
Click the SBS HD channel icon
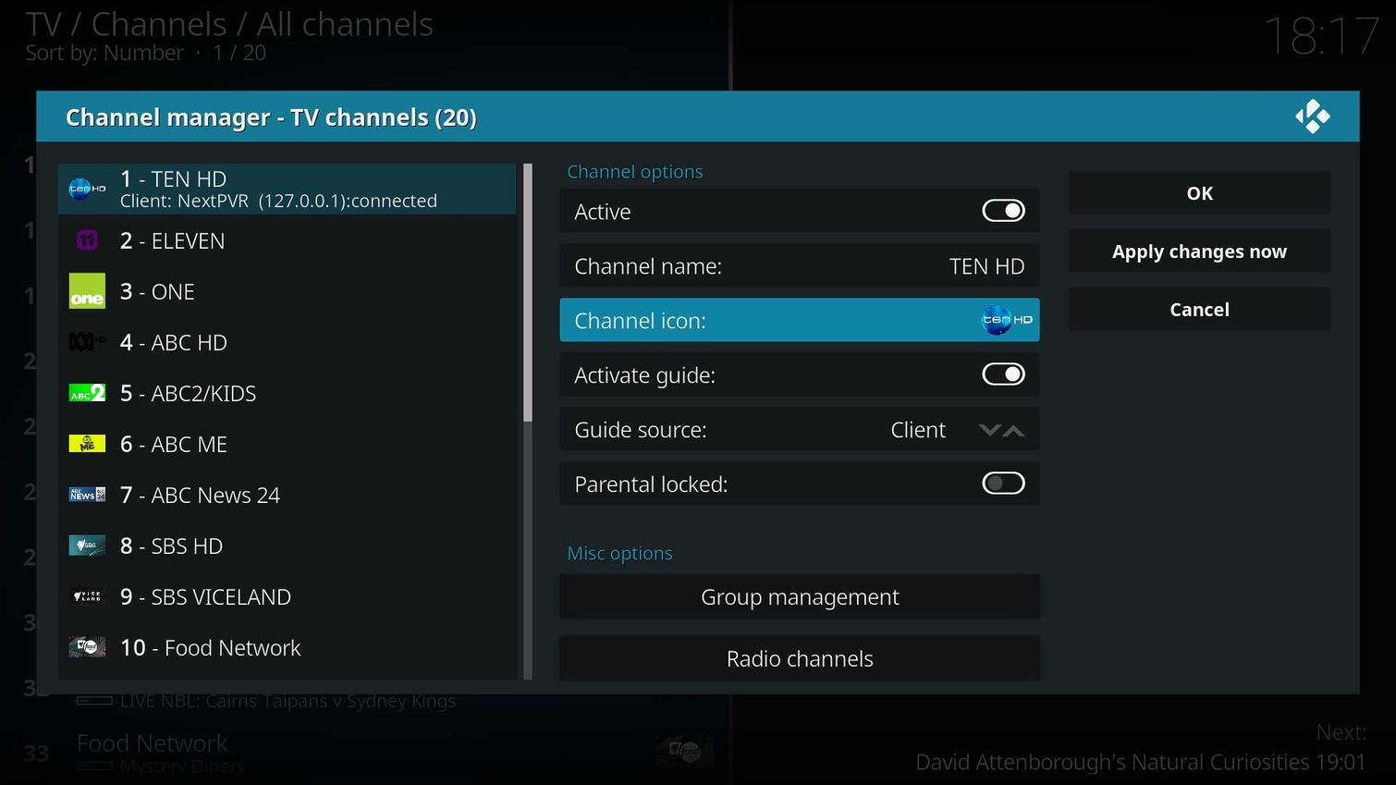point(86,546)
